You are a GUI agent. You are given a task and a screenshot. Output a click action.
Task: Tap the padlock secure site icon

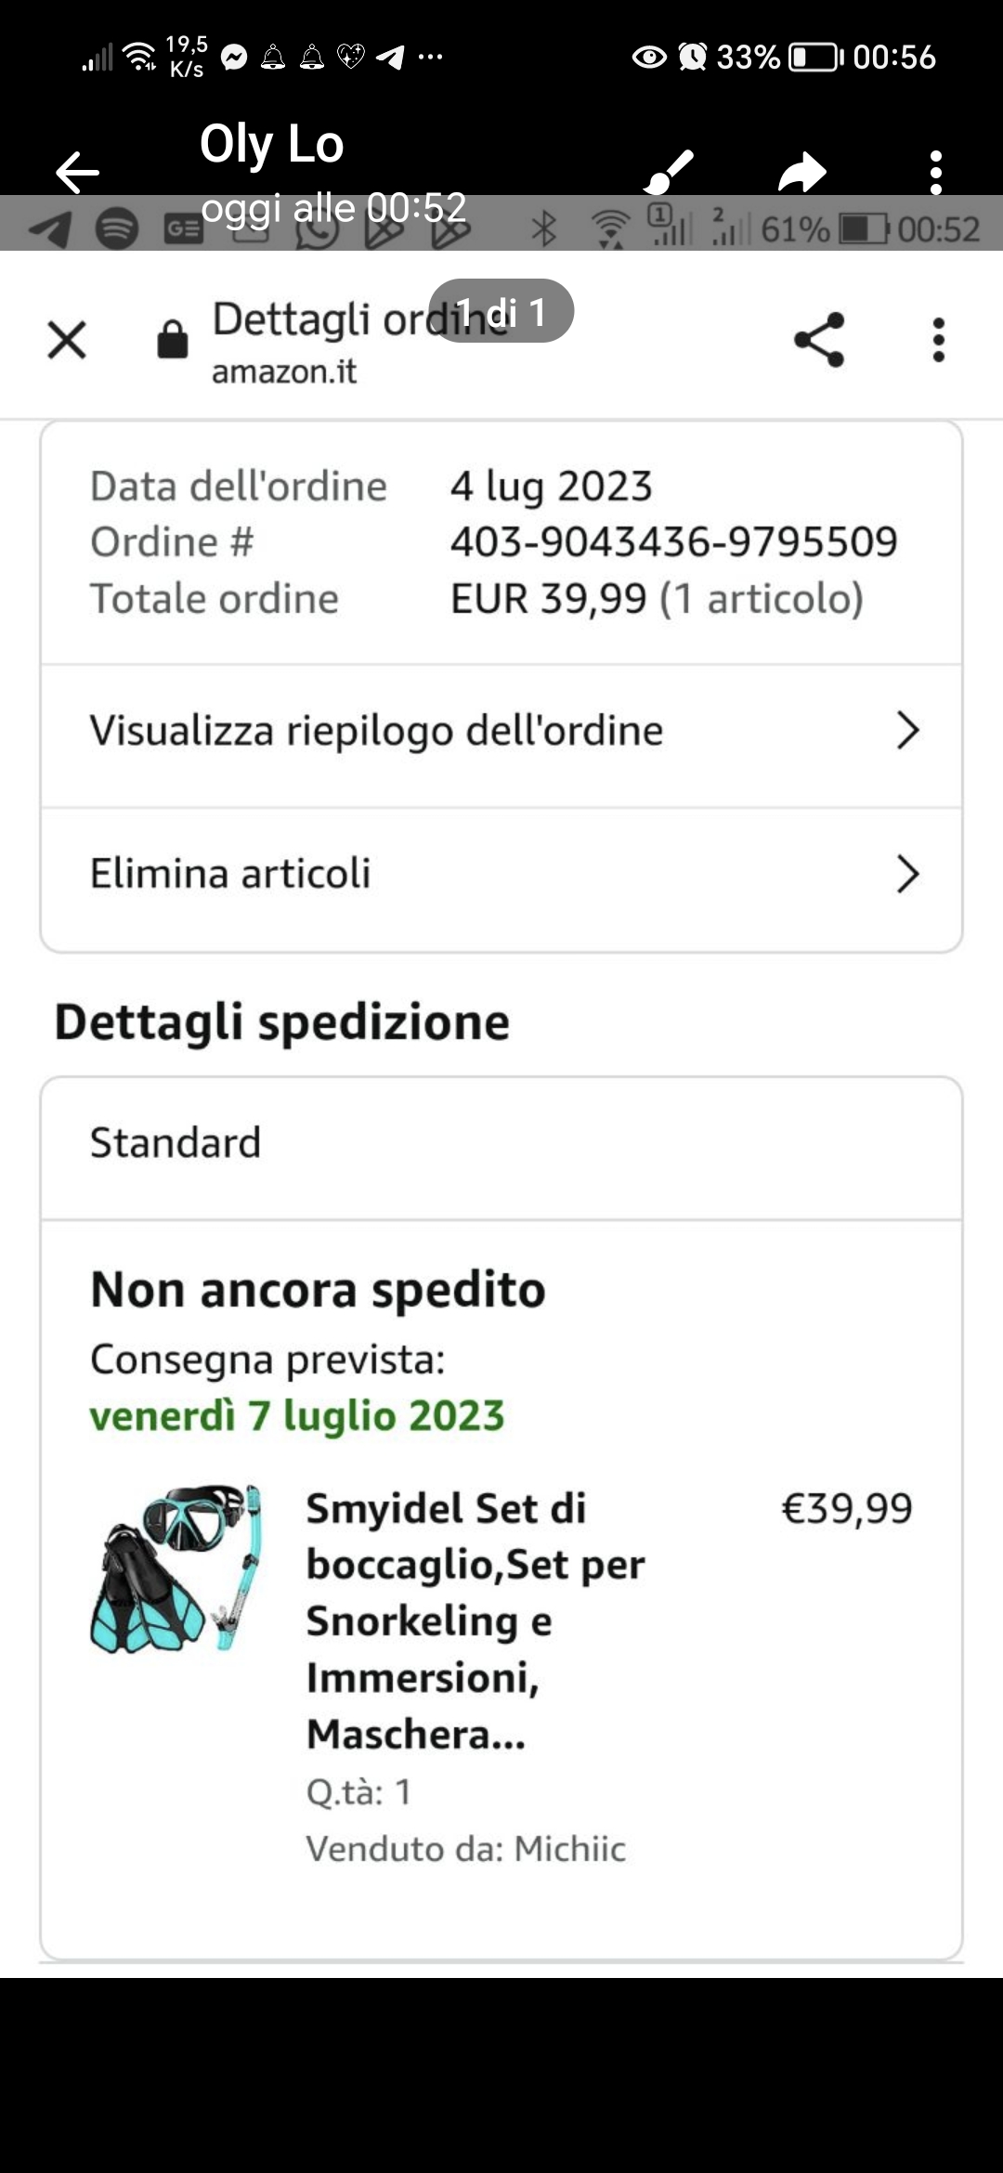[x=172, y=339]
